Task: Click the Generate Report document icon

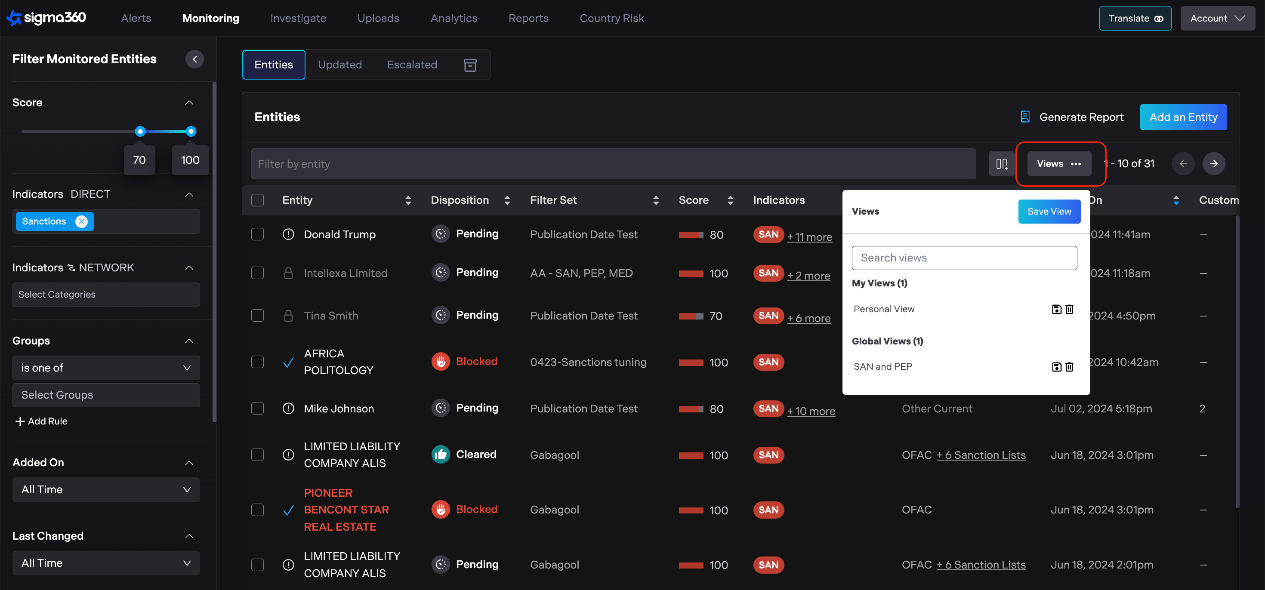Action: click(1025, 117)
